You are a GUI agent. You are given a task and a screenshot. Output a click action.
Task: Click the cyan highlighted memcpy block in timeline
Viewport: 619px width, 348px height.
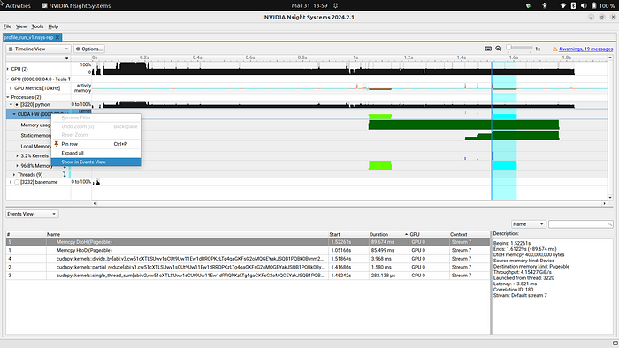pos(505,165)
